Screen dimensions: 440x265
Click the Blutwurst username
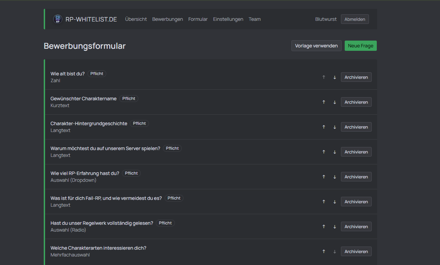pyautogui.click(x=326, y=19)
